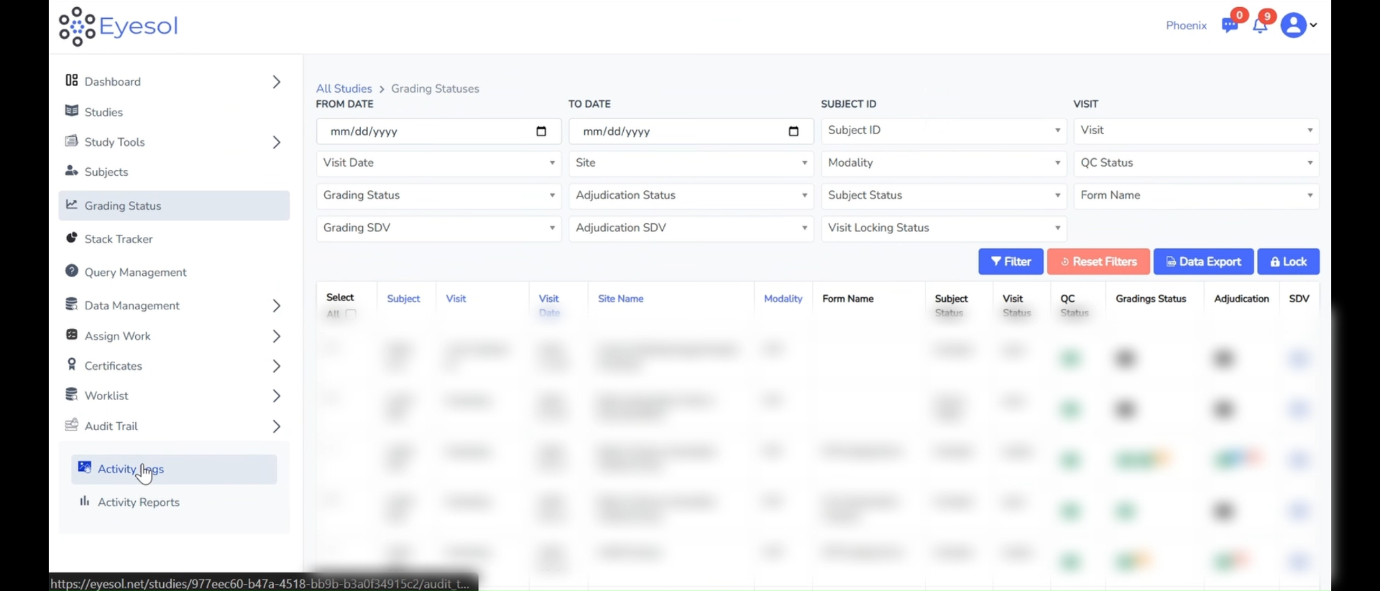Open the TO DATE calendar picker icon

point(793,131)
